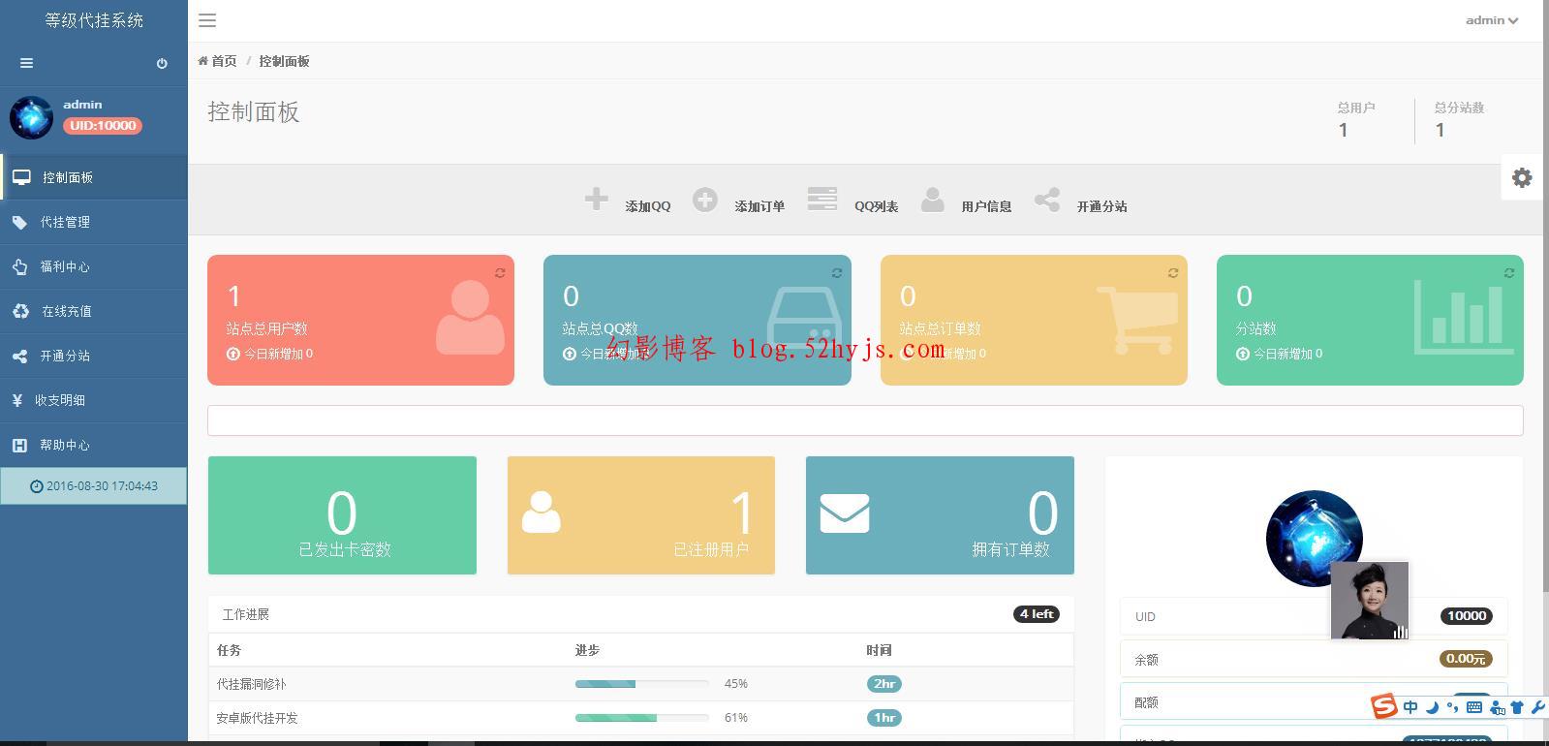Toggle the sidebar menu icon below the logo
Image resolution: width=1549 pixels, height=746 pixels.
[x=26, y=64]
